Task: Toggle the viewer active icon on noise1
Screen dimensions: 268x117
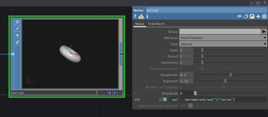Action: click(x=17, y=22)
